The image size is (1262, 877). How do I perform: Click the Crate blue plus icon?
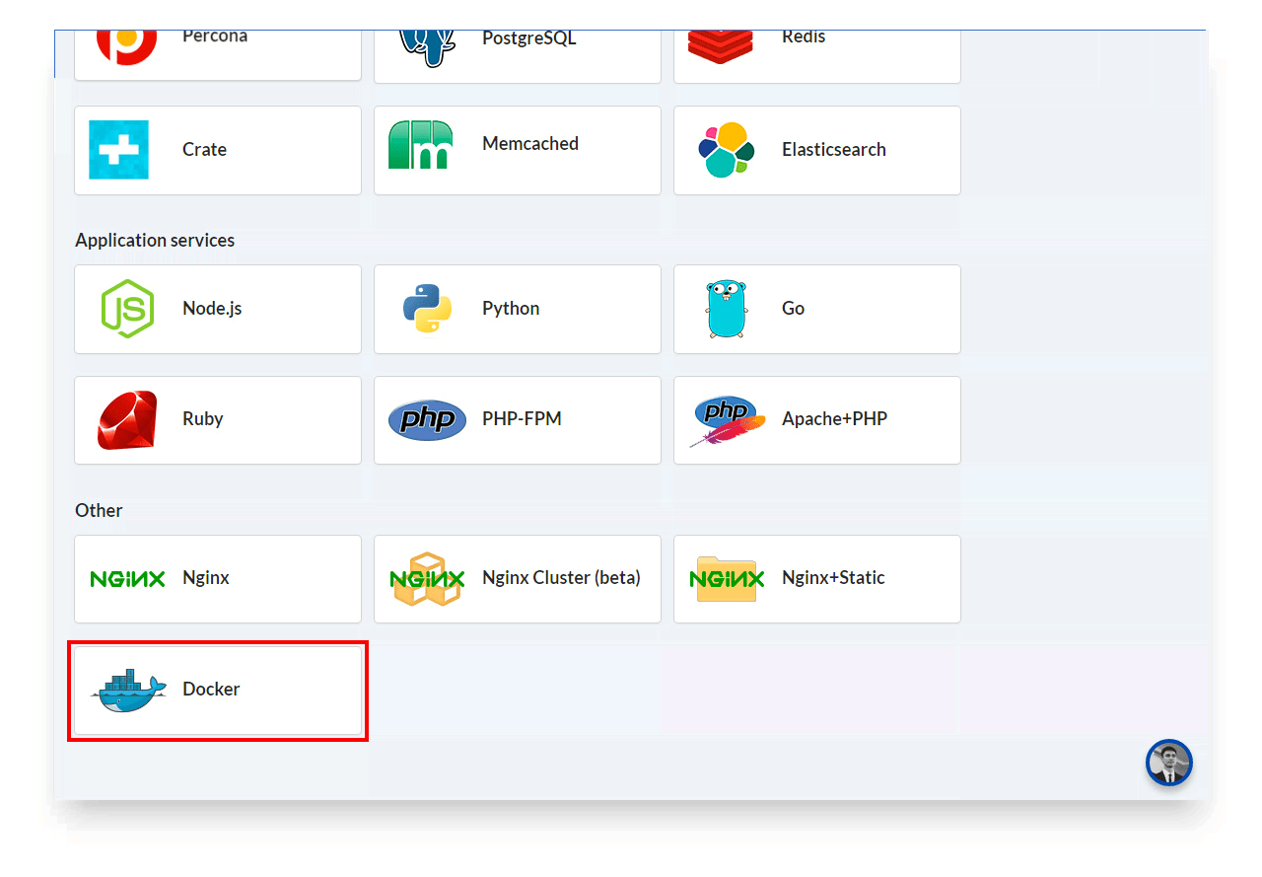(119, 150)
